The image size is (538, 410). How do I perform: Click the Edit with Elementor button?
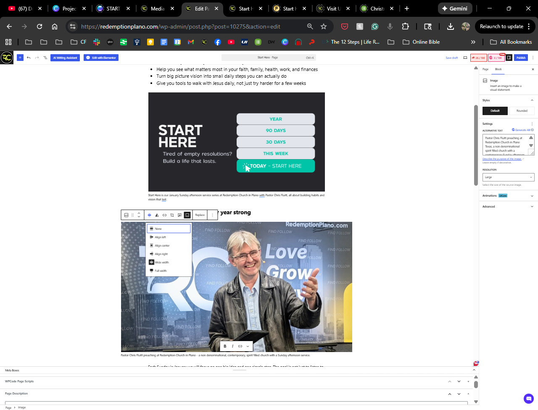(x=101, y=58)
